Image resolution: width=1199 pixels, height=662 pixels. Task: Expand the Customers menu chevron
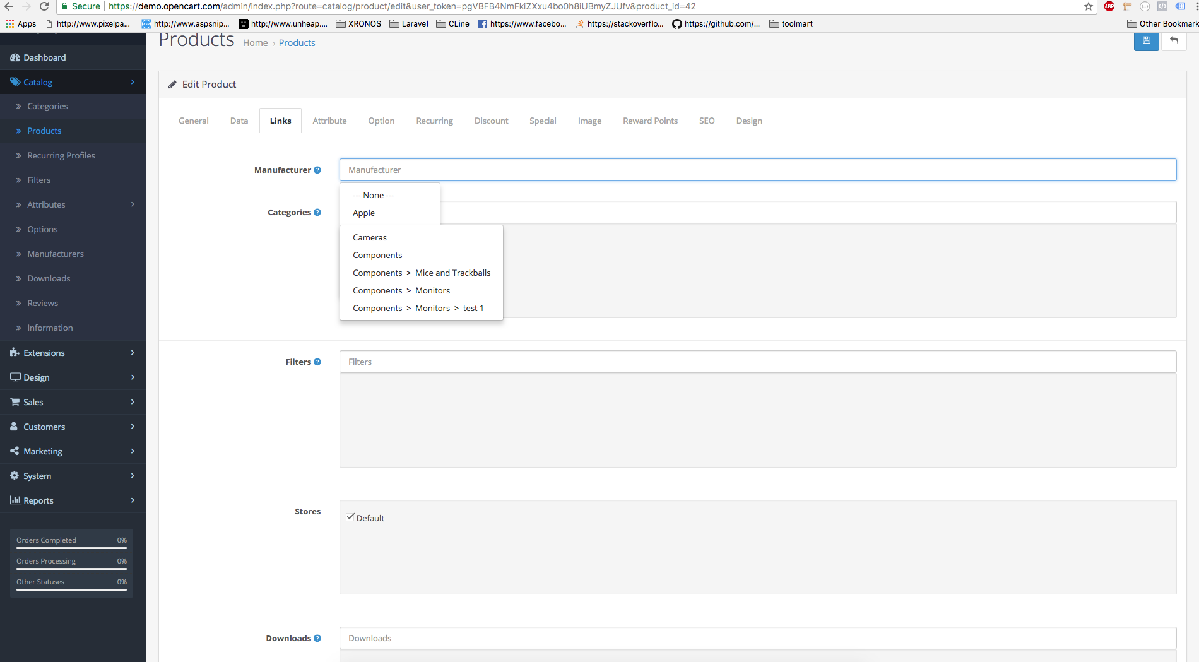tap(133, 426)
